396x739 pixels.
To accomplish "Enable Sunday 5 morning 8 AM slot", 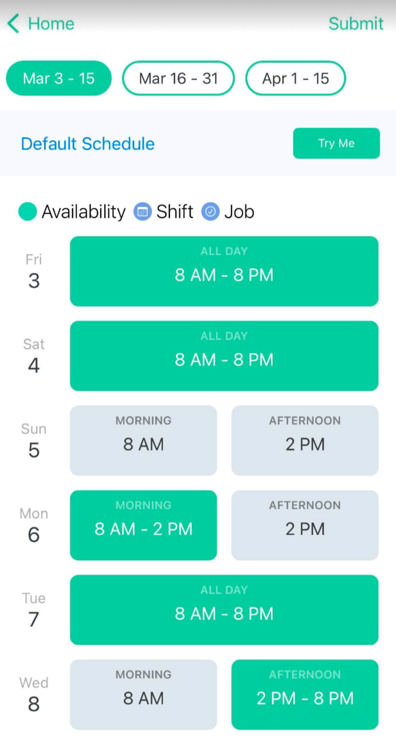I will coord(144,440).
